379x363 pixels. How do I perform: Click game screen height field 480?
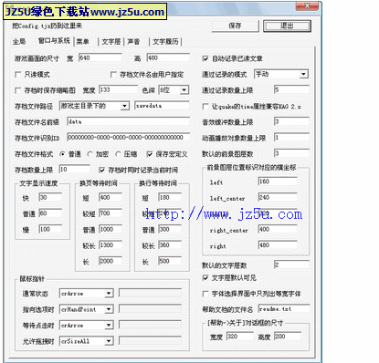click(x=168, y=58)
